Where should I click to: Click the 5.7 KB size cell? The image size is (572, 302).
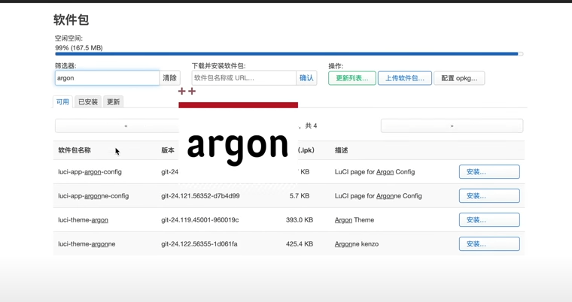coord(300,196)
